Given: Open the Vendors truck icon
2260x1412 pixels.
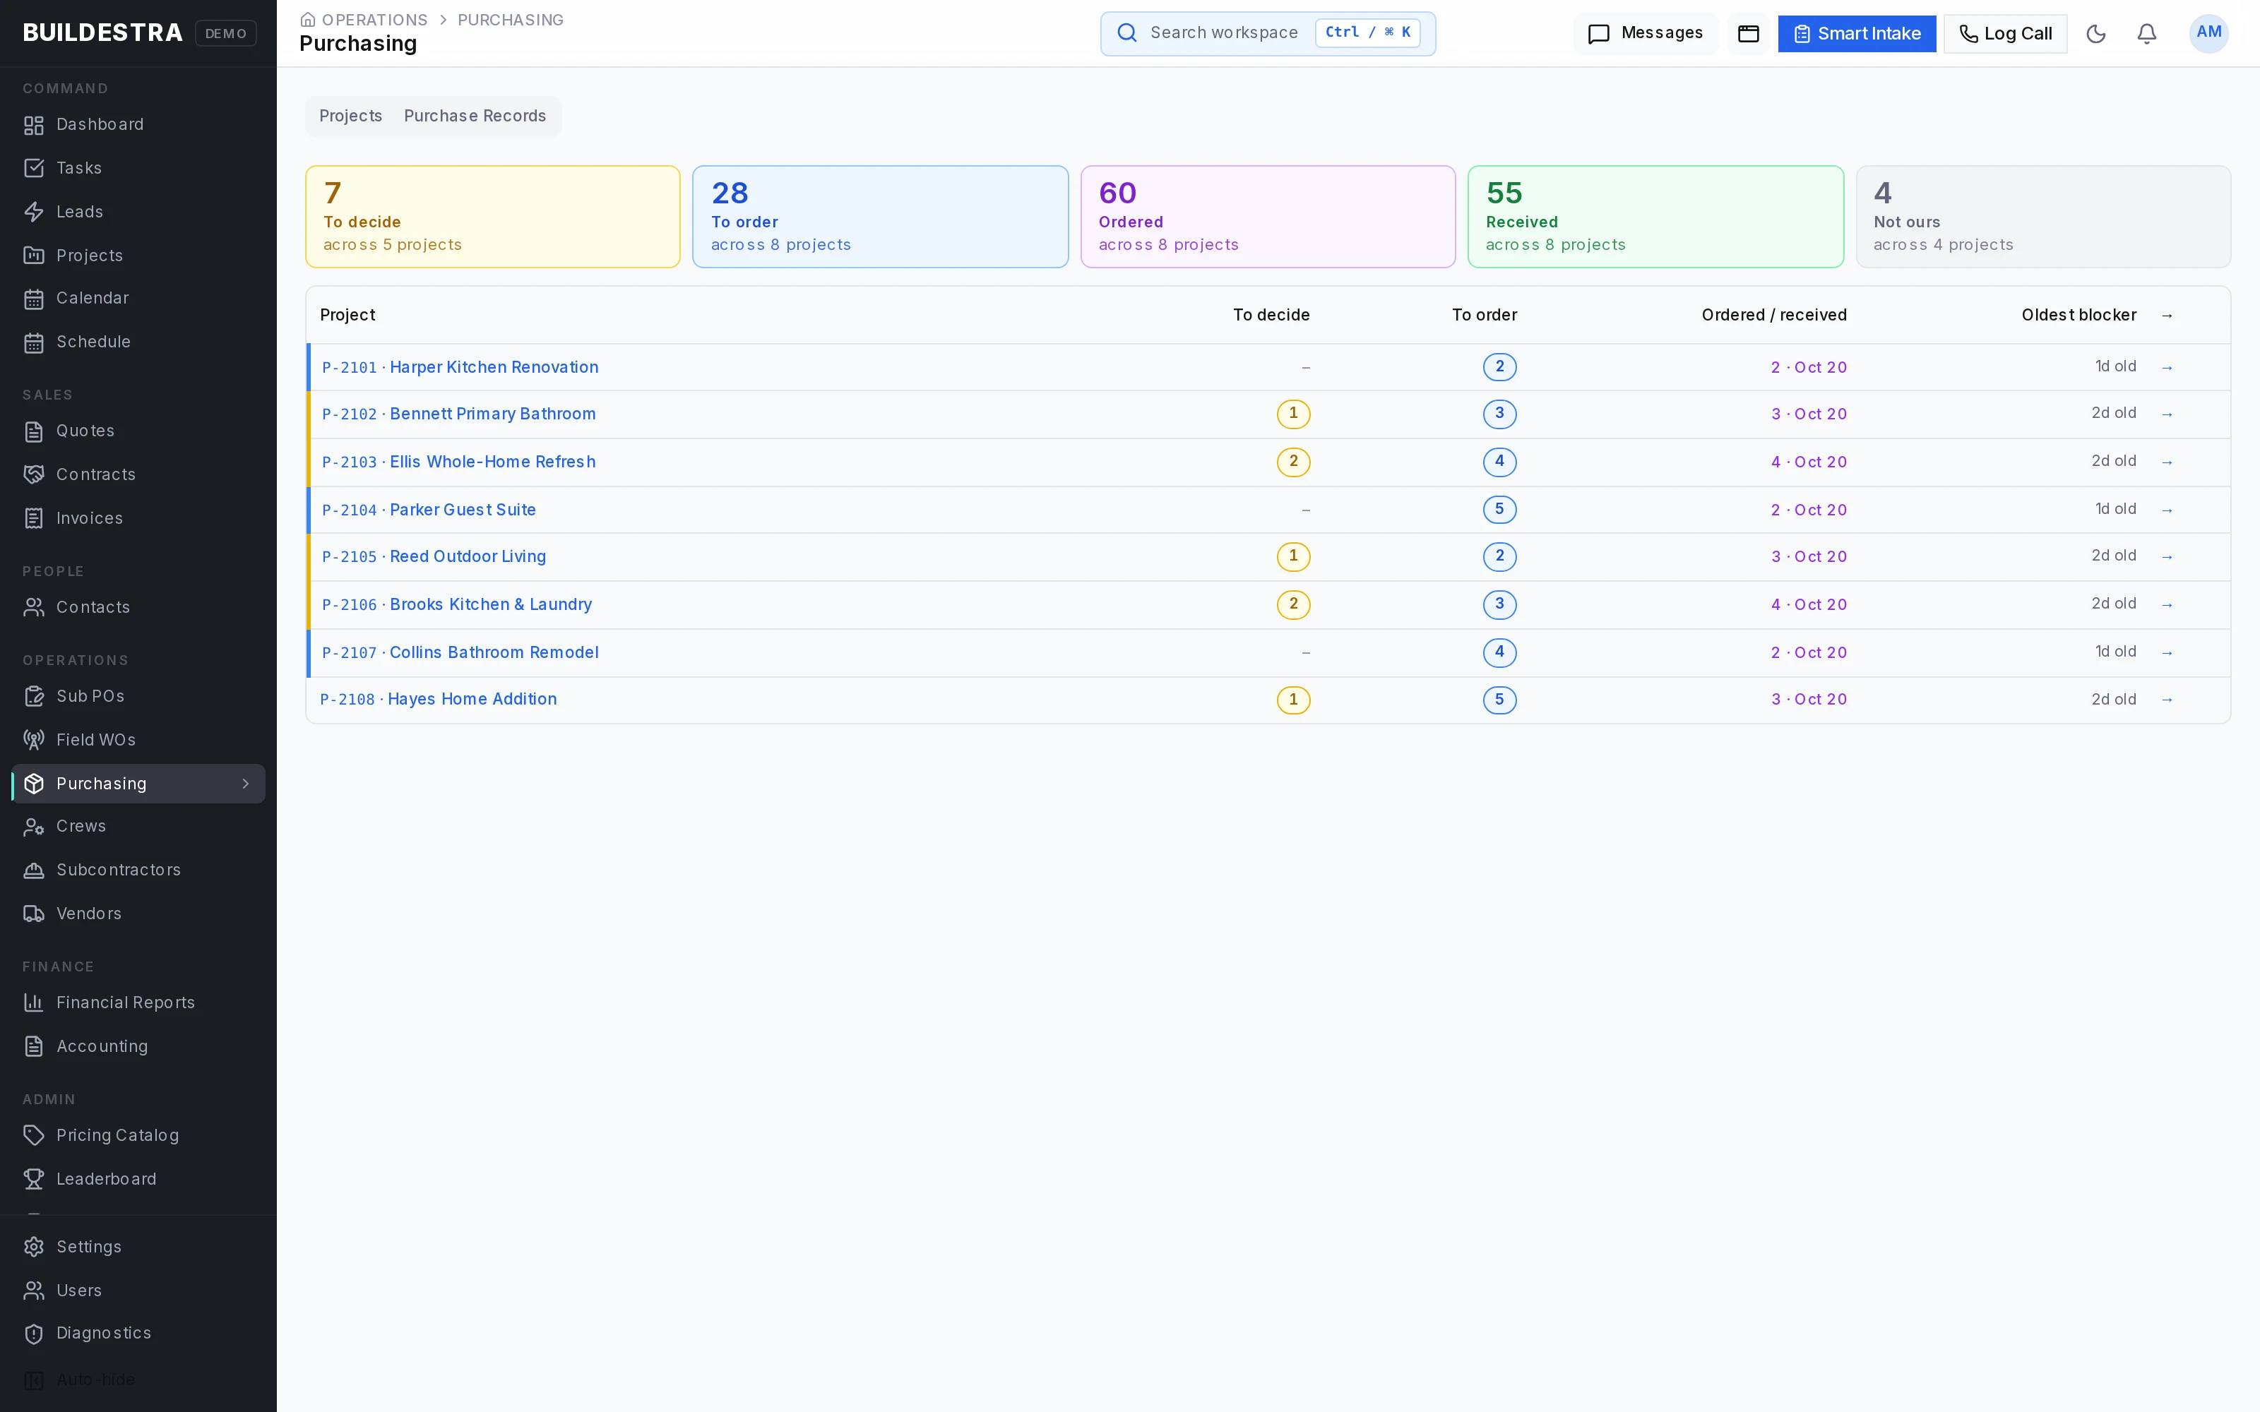Looking at the screenshot, I should (x=34, y=914).
